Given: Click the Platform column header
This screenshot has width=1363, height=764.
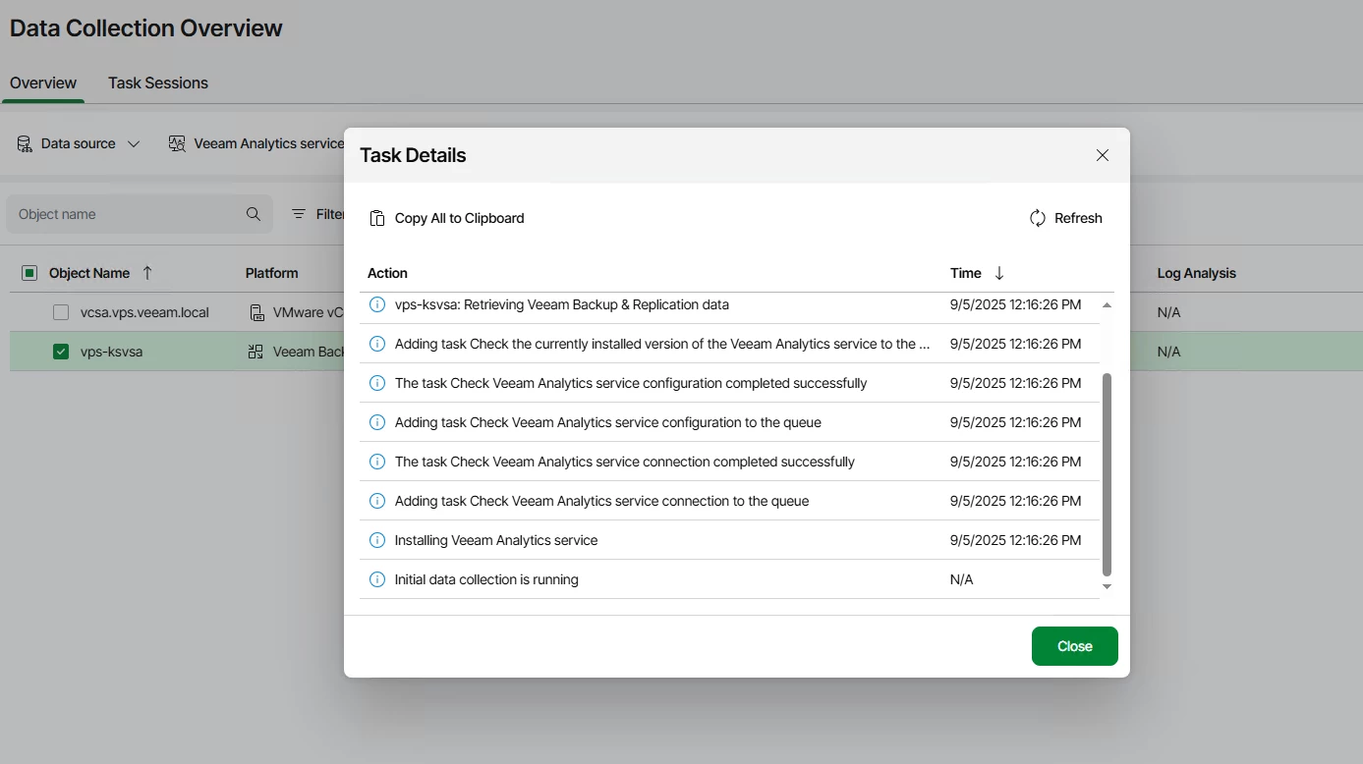Looking at the screenshot, I should [272, 273].
